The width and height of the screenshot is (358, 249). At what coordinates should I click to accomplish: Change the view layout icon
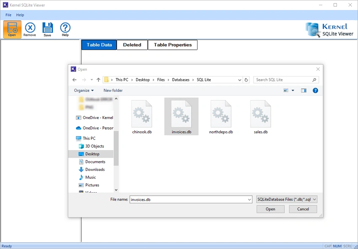[286, 90]
